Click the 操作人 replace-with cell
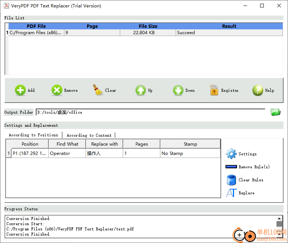The height and width of the screenshot is (243, 288). coord(104,153)
